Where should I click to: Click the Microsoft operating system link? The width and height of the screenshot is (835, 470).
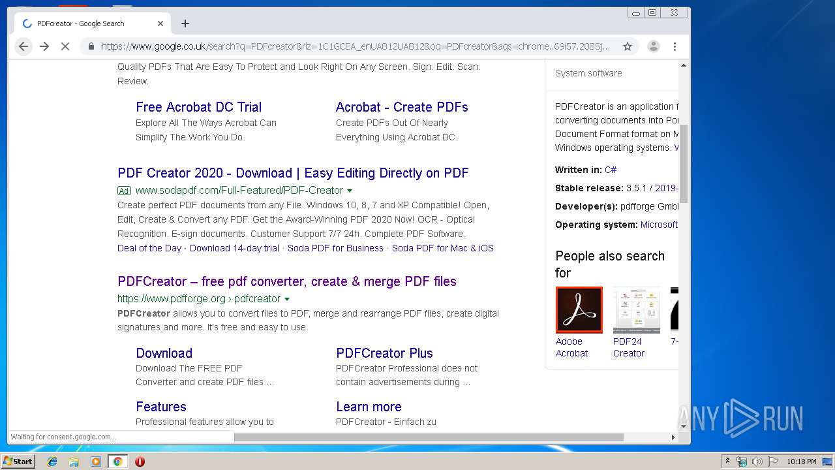[659, 225]
